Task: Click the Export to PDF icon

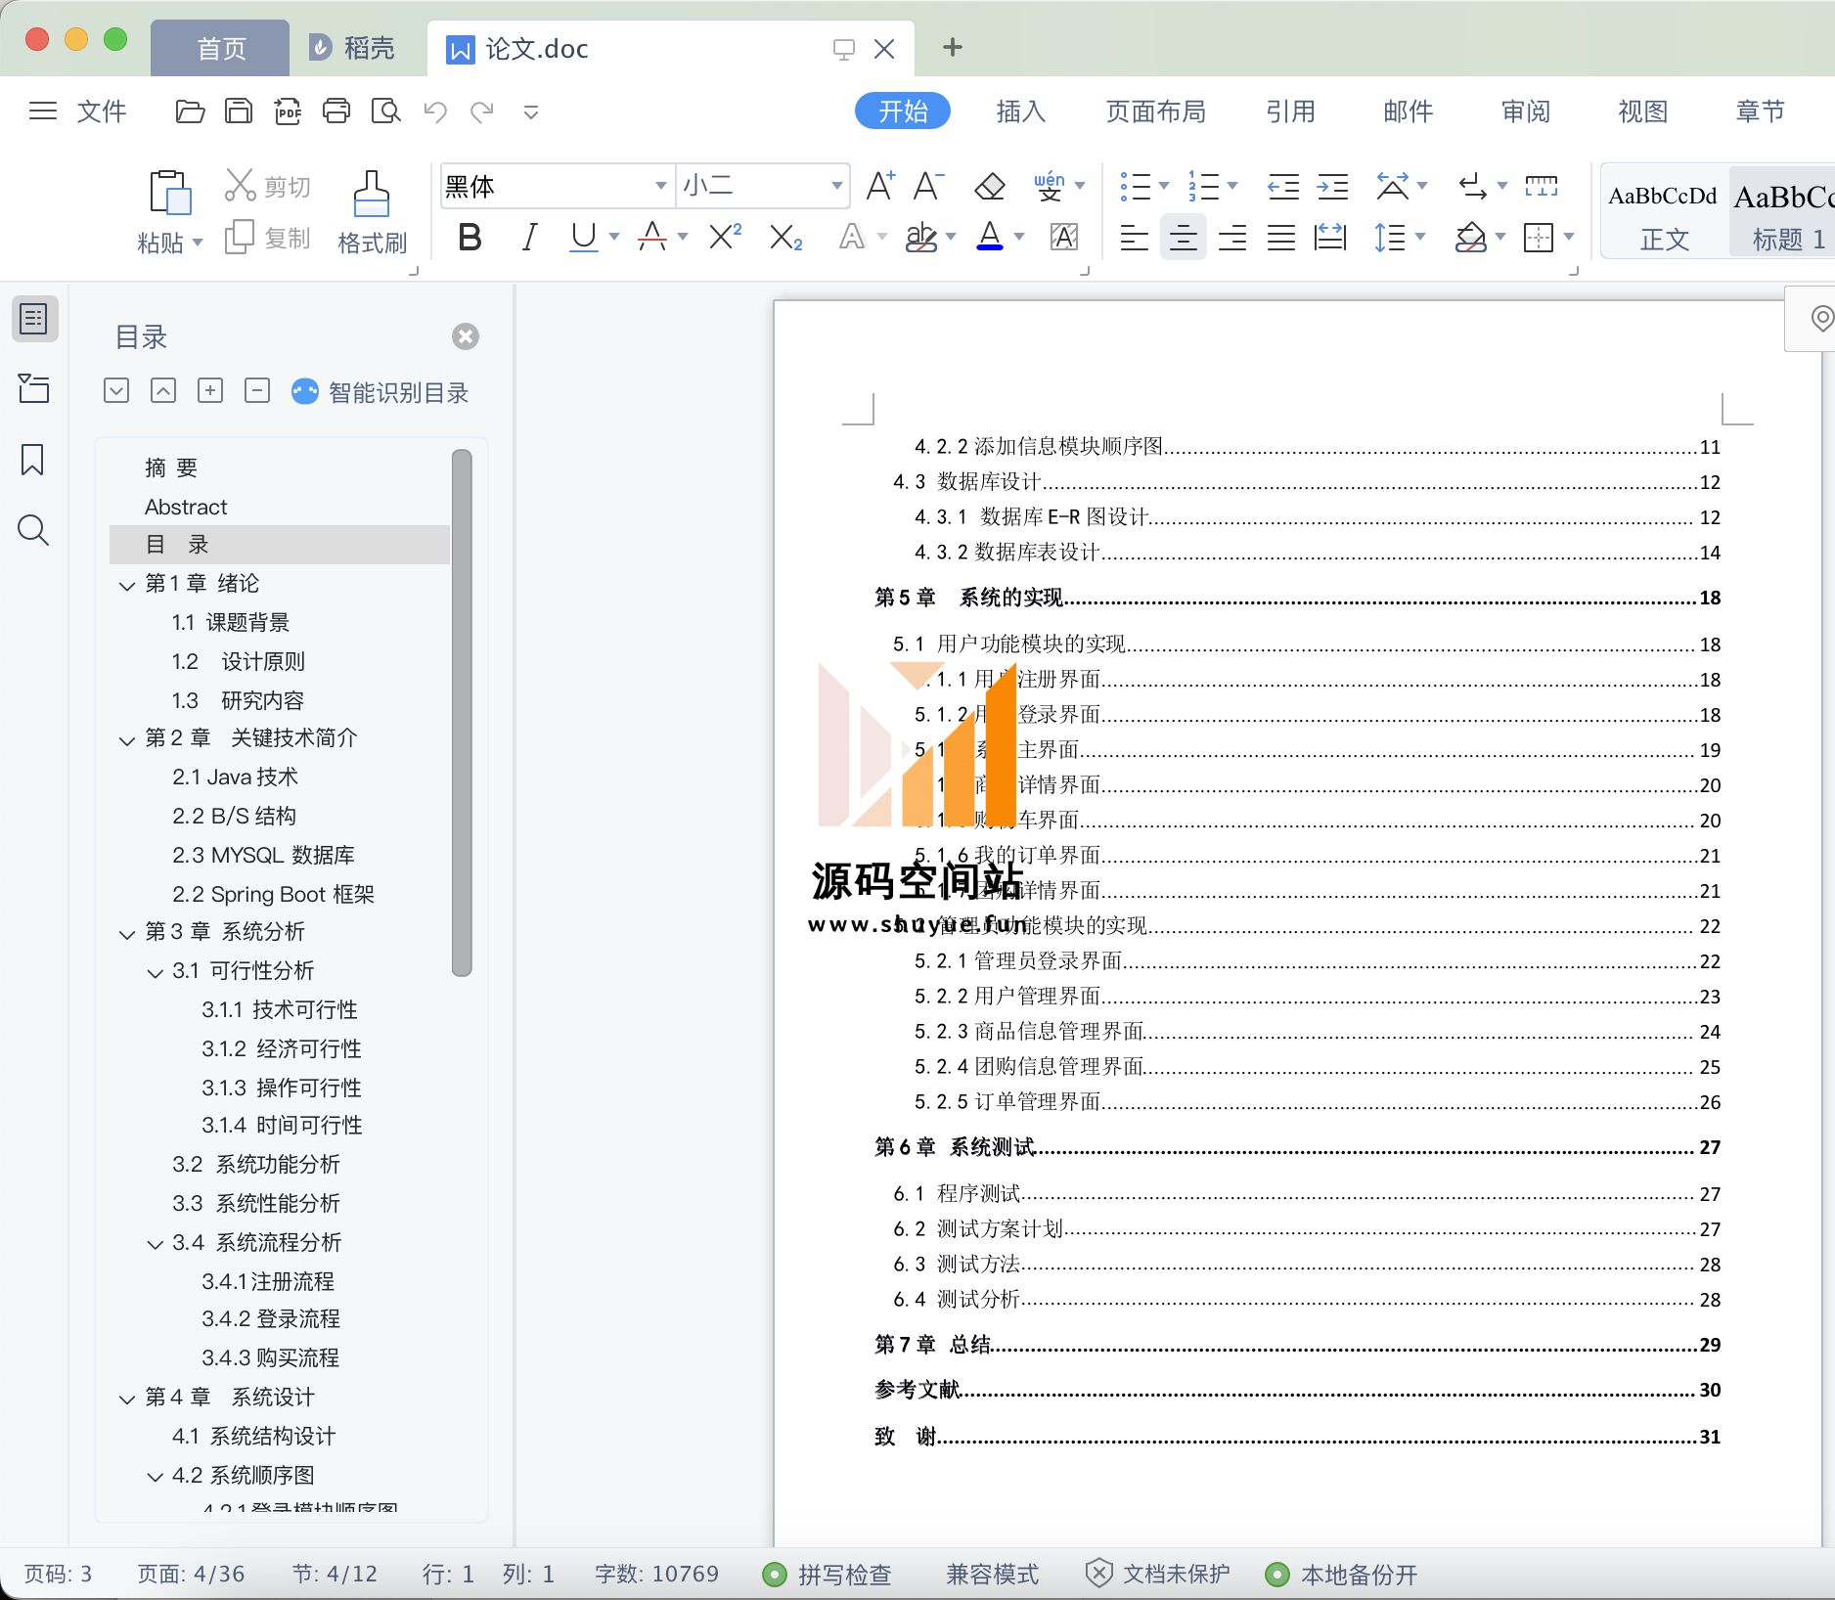Action: pos(288,111)
